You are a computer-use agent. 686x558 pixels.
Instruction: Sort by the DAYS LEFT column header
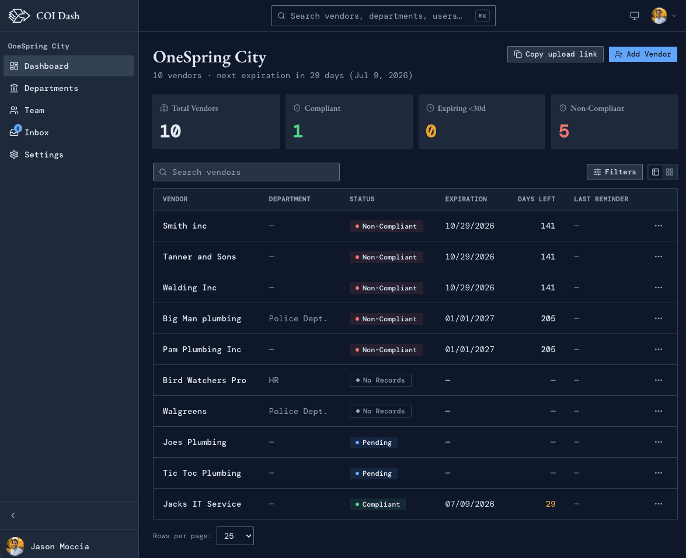(x=537, y=199)
